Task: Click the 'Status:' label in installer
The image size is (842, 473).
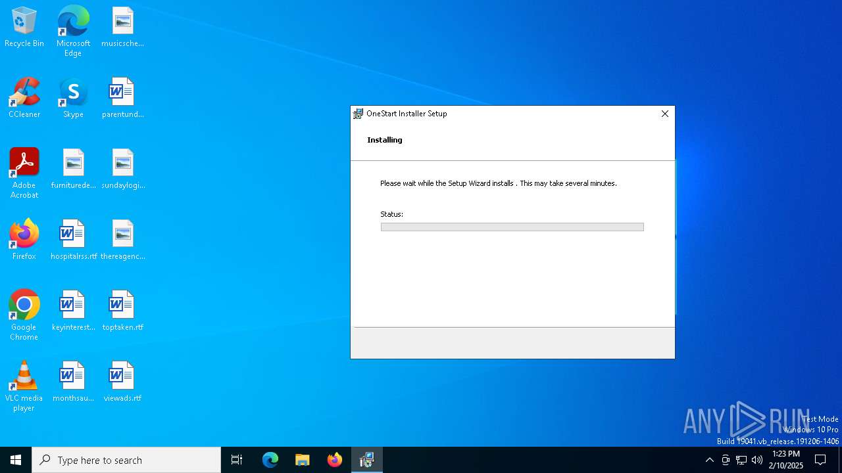Action: pos(391,214)
